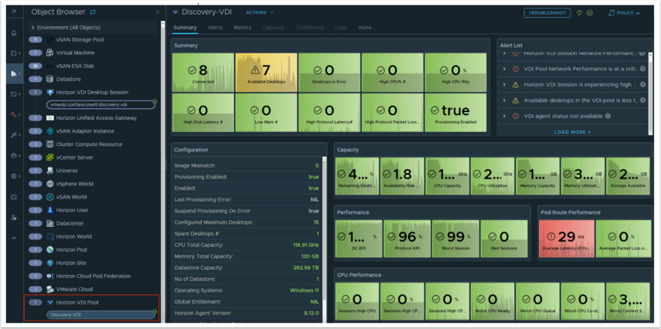Open the POLICY dropdown
The image size is (661, 329).
[x=624, y=13]
